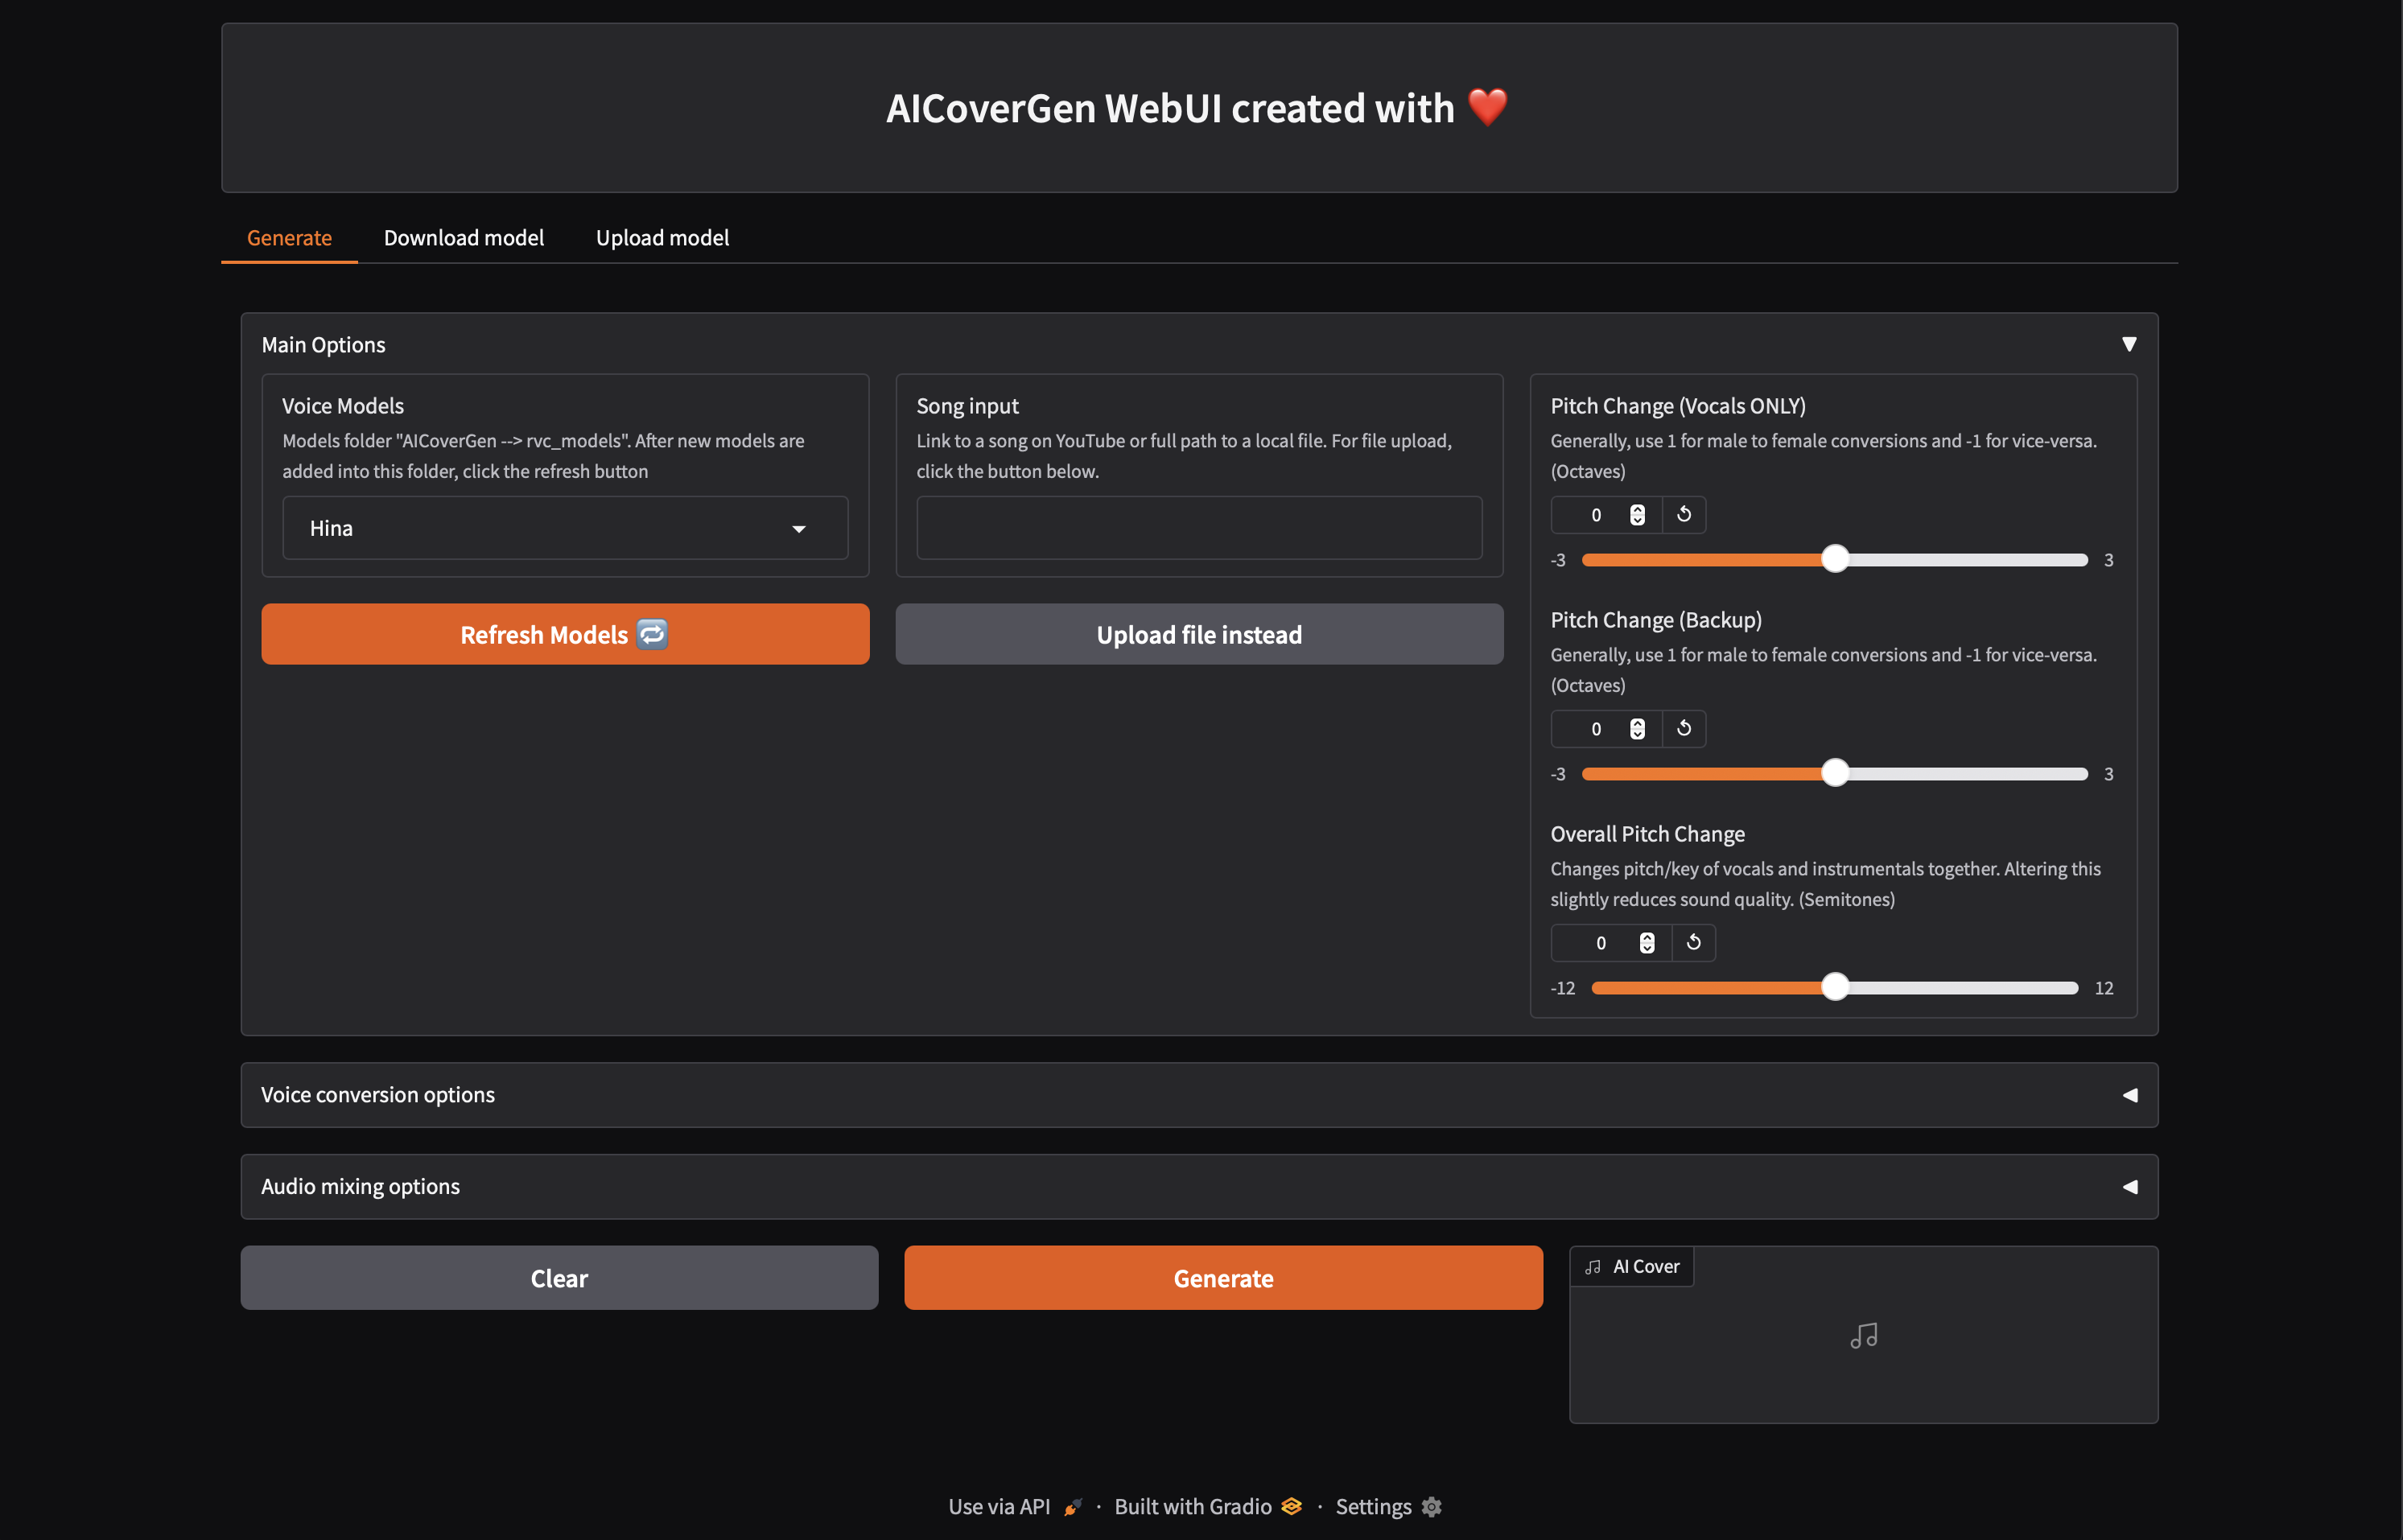
Task: Collapse the Main Options section
Action: pos(2129,344)
